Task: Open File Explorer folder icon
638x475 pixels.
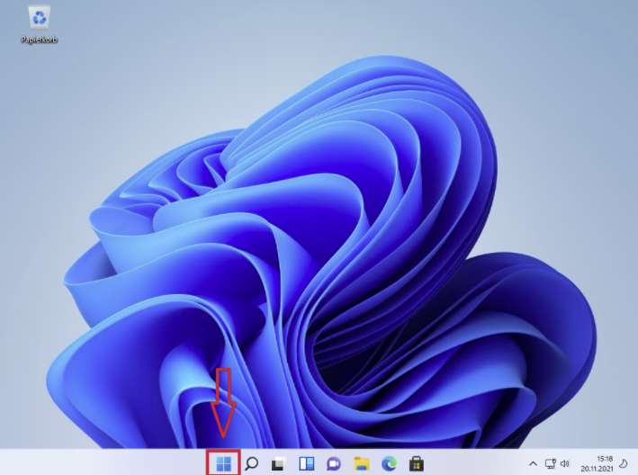Action: point(362,463)
